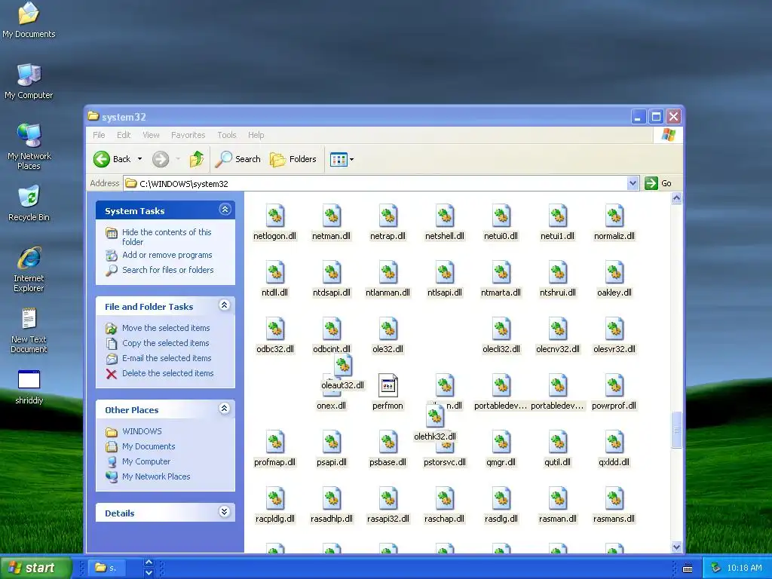Select the netman.dll file icon

tap(332, 216)
